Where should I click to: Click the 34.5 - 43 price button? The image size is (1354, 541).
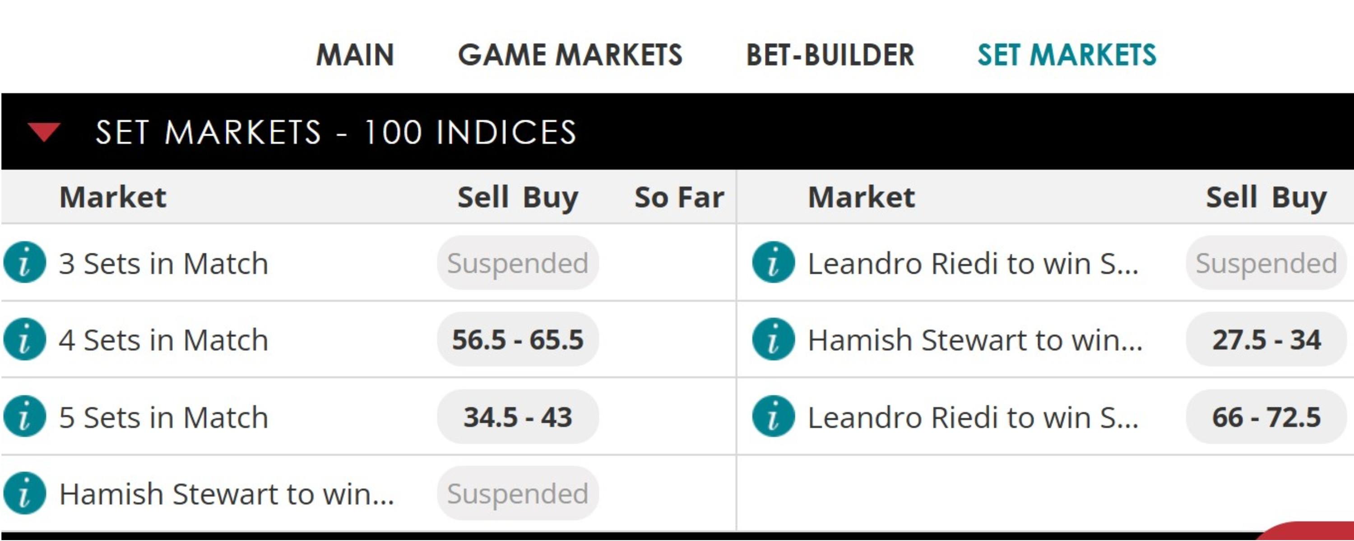click(518, 417)
